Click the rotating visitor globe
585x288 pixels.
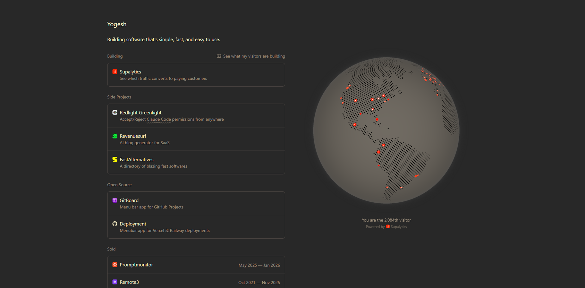[x=386, y=130]
